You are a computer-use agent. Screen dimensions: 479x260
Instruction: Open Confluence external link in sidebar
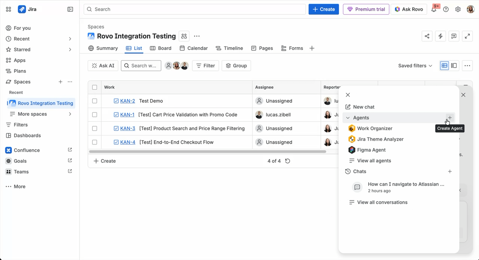pos(70,150)
